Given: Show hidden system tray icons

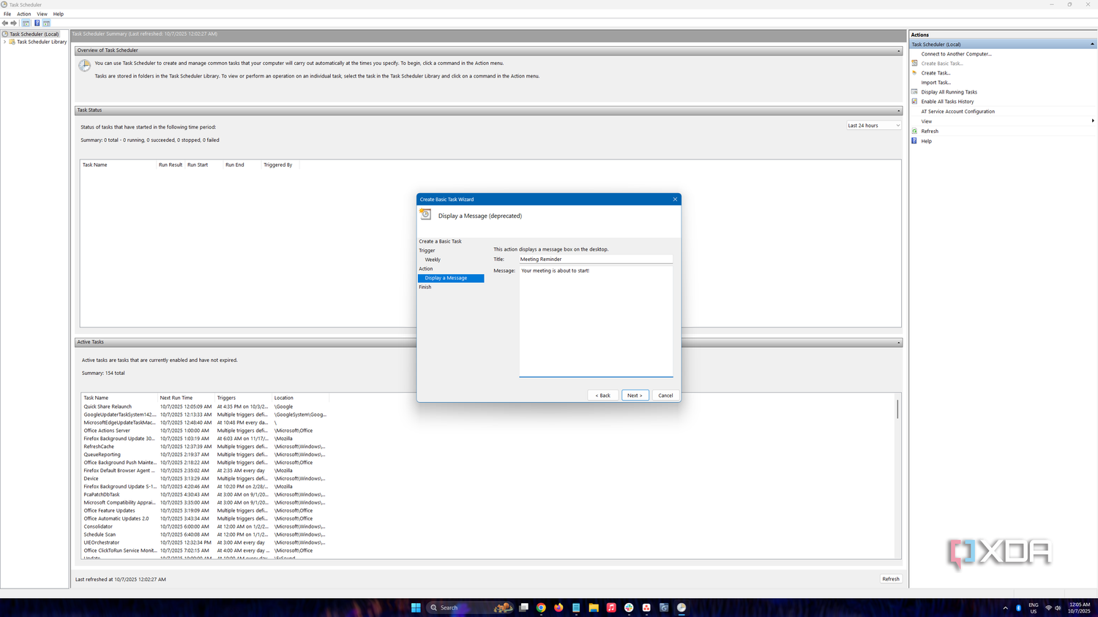Looking at the screenshot, I should [1005, 608].
